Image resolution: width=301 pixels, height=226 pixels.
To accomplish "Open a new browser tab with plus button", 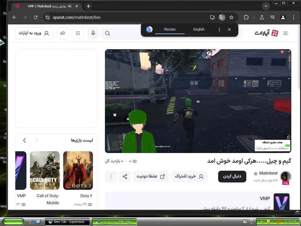I will tap(88, 6).
